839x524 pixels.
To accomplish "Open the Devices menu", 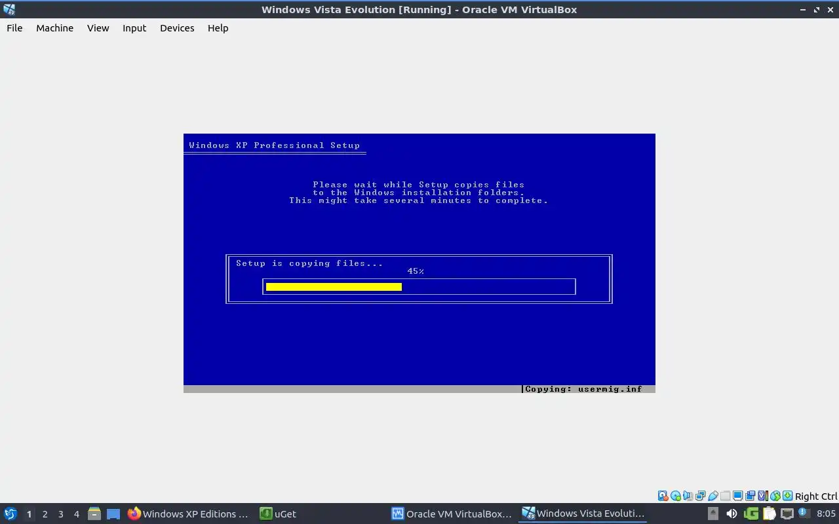I will pos(177,28).
